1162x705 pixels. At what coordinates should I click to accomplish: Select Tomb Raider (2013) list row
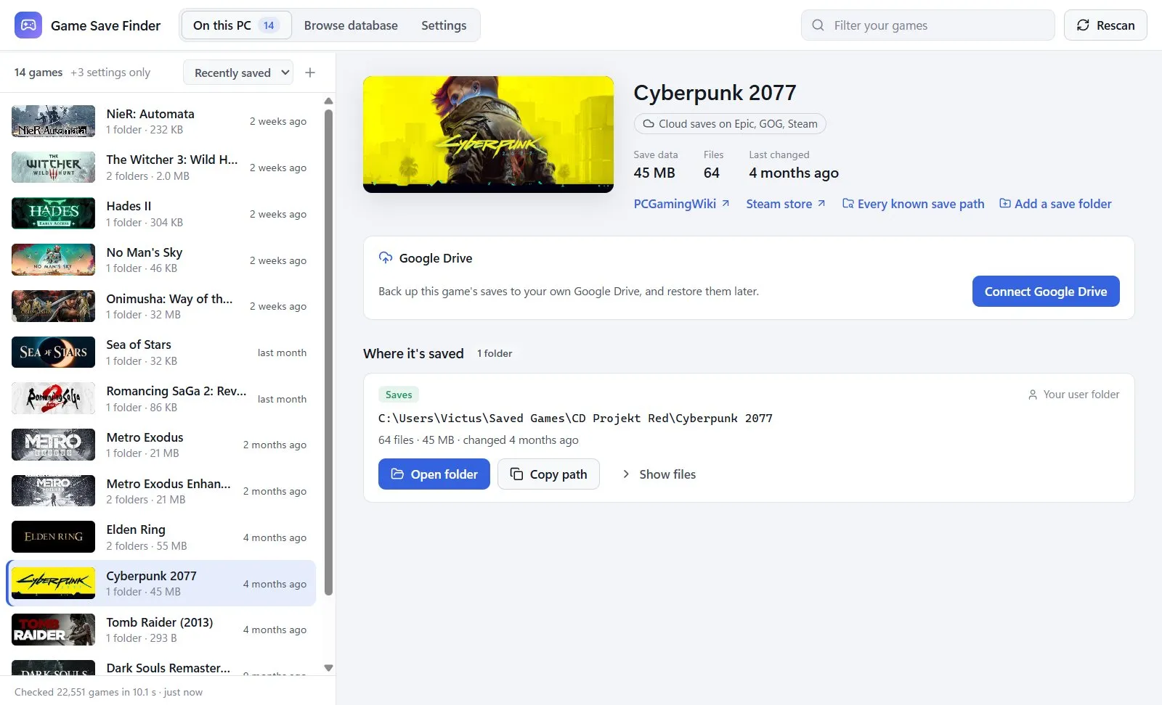(x=161, y=630)
